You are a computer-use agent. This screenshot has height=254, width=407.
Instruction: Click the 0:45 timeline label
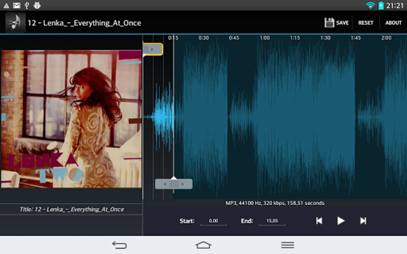point(234,38)
